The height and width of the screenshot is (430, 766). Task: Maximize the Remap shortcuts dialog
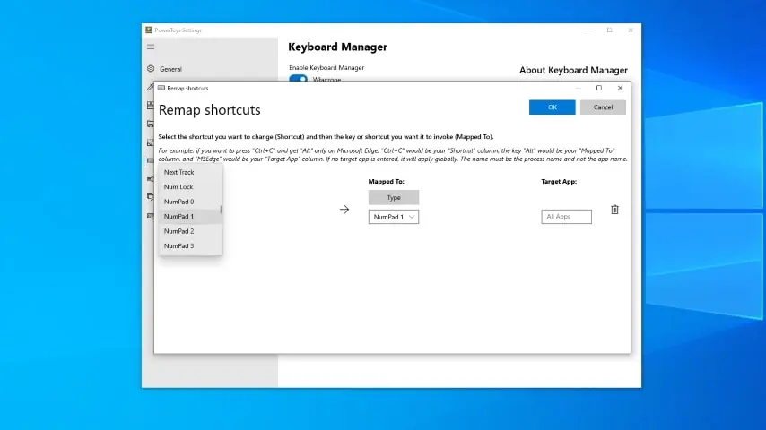point(599,88)
